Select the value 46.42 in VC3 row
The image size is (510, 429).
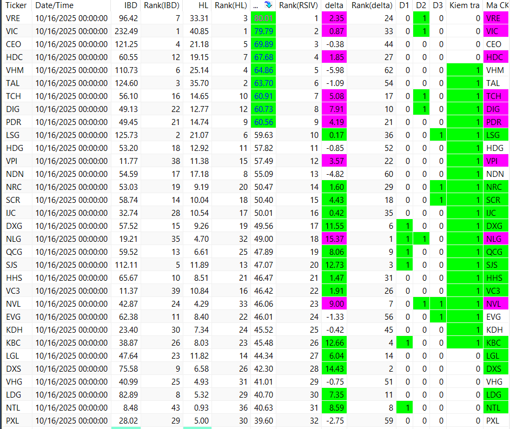(263, 291)
